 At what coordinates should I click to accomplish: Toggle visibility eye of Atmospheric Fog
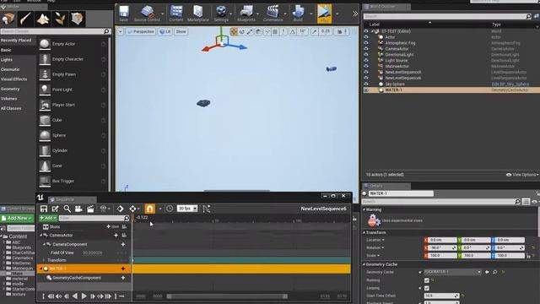[366, 43]
